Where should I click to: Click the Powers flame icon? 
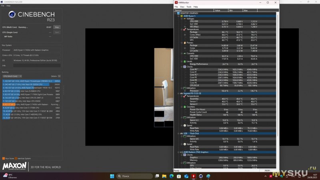coord(185,43)
